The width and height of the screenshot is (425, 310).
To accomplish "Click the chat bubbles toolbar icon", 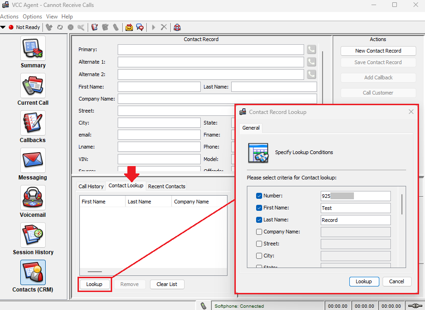I will [140, 27].
